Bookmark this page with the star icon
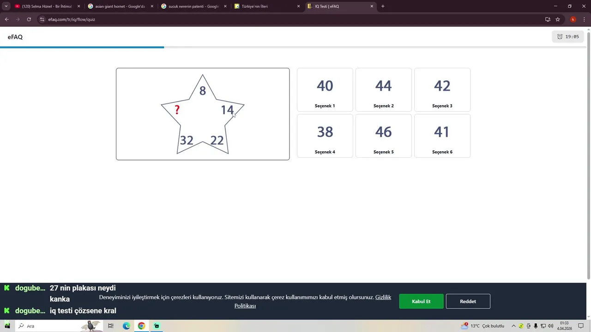 [x=558, y=19]
